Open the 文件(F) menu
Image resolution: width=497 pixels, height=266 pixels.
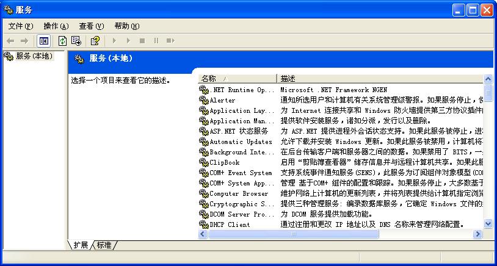pyautogui.click(x=21, y=26)
